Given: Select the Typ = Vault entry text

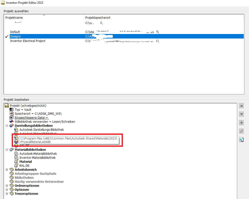Looking at the screenshot, I should (23, 109).
